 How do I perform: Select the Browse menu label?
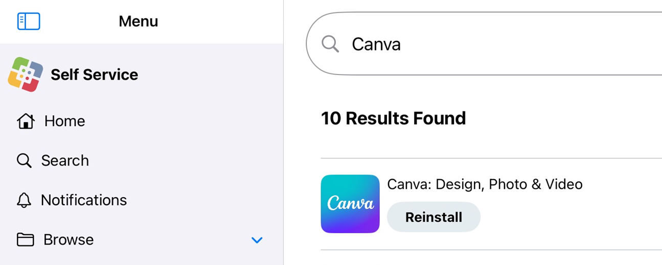click(69, 239)
